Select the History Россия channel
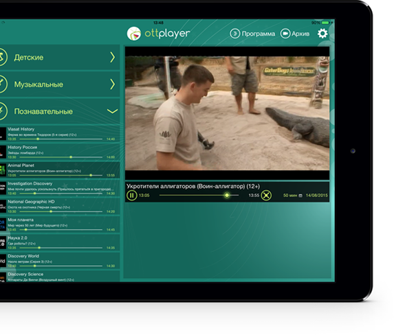The width and height of the screenshot is (394, 335). 60,152
